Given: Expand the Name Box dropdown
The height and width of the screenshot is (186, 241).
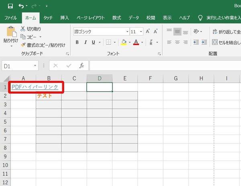Looking at the screenshot, I should pyautogui.click(x=35, y=66).
